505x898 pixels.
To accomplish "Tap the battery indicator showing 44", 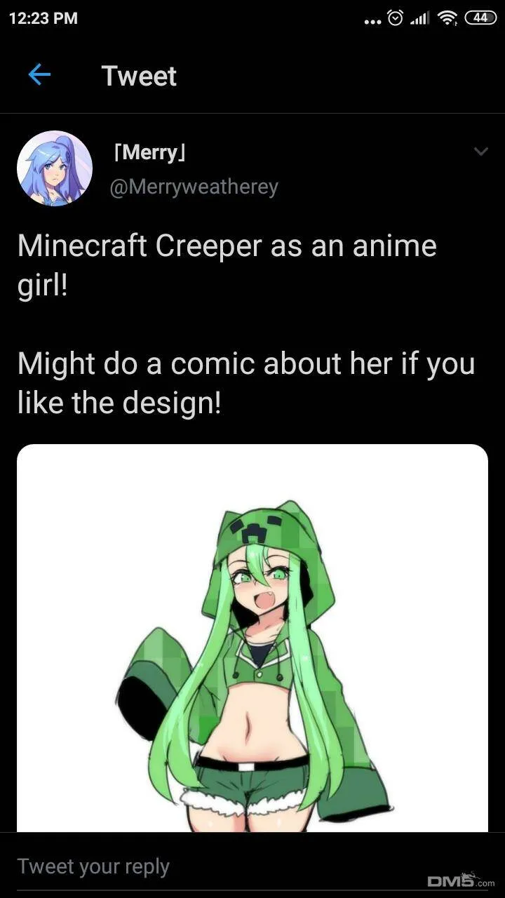I will 480,18.
